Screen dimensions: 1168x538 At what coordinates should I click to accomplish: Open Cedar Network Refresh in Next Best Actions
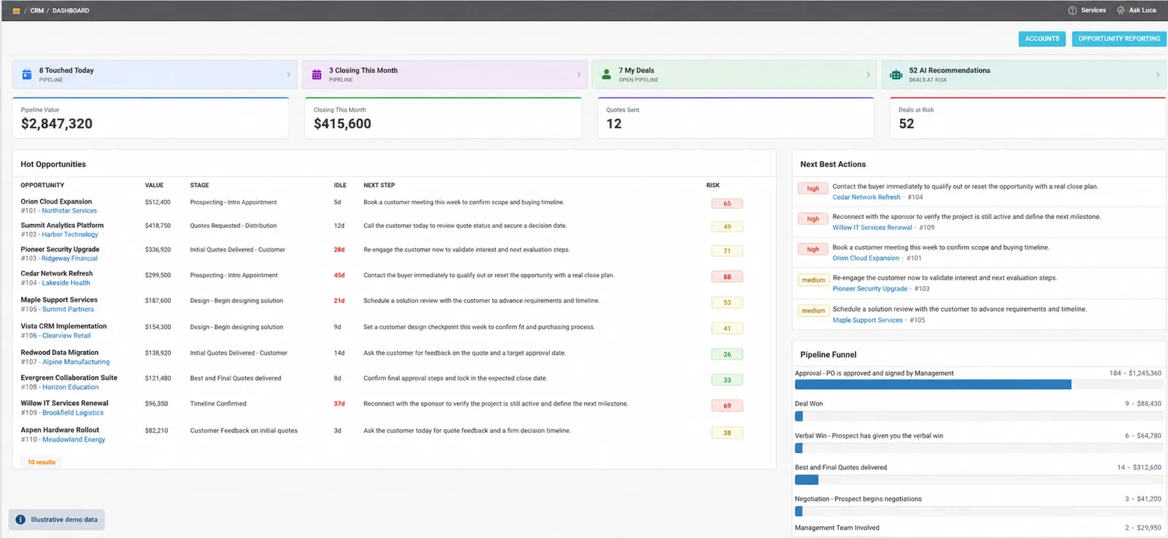[x=867, y=197]
